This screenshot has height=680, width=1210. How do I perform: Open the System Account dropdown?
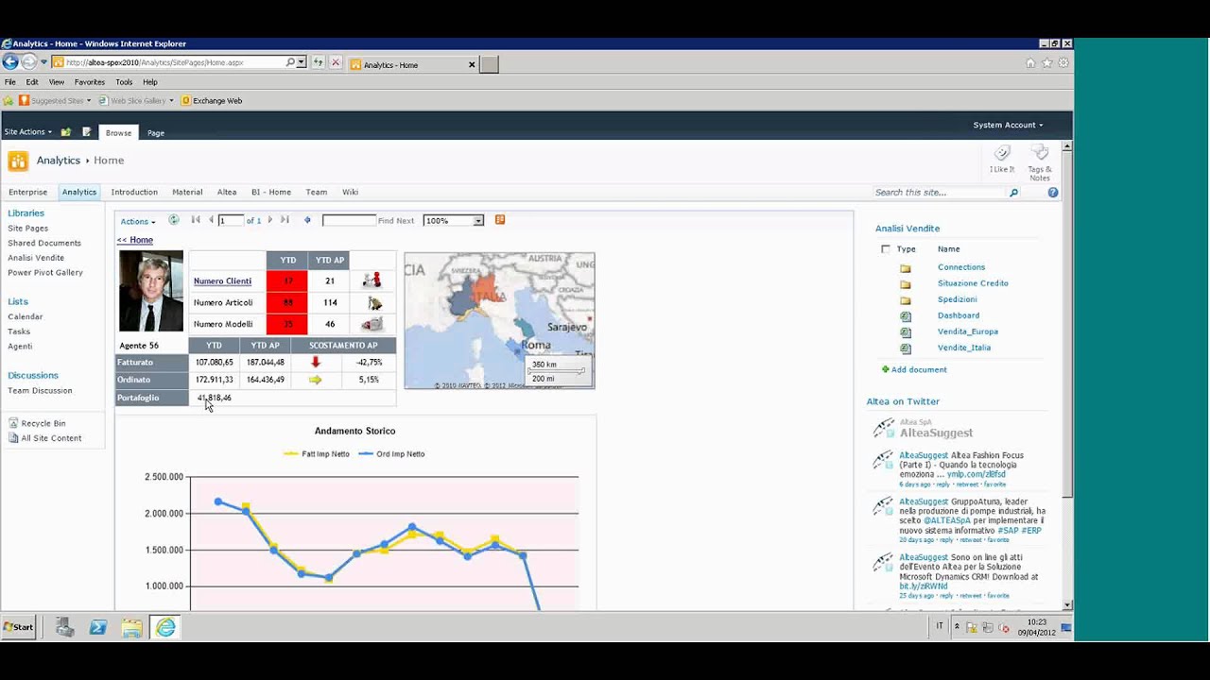[x=1008, y=125]
